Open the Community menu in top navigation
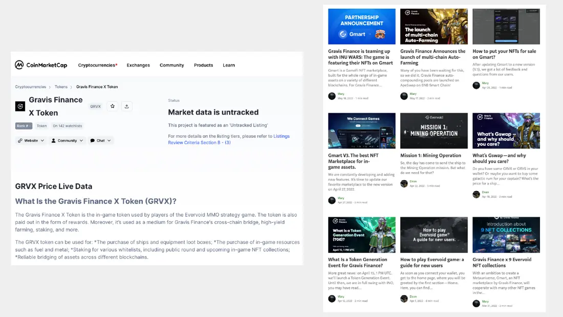This screenshot has width=563, height=317. pos(171,65)
